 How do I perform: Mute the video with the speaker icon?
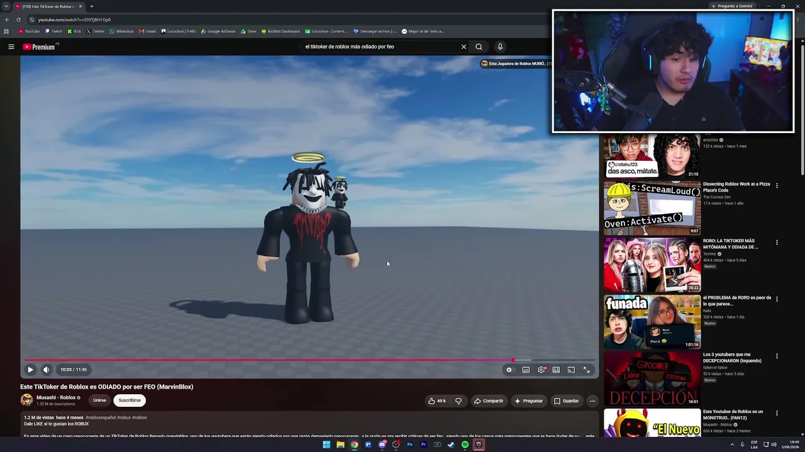coord(46,370)
